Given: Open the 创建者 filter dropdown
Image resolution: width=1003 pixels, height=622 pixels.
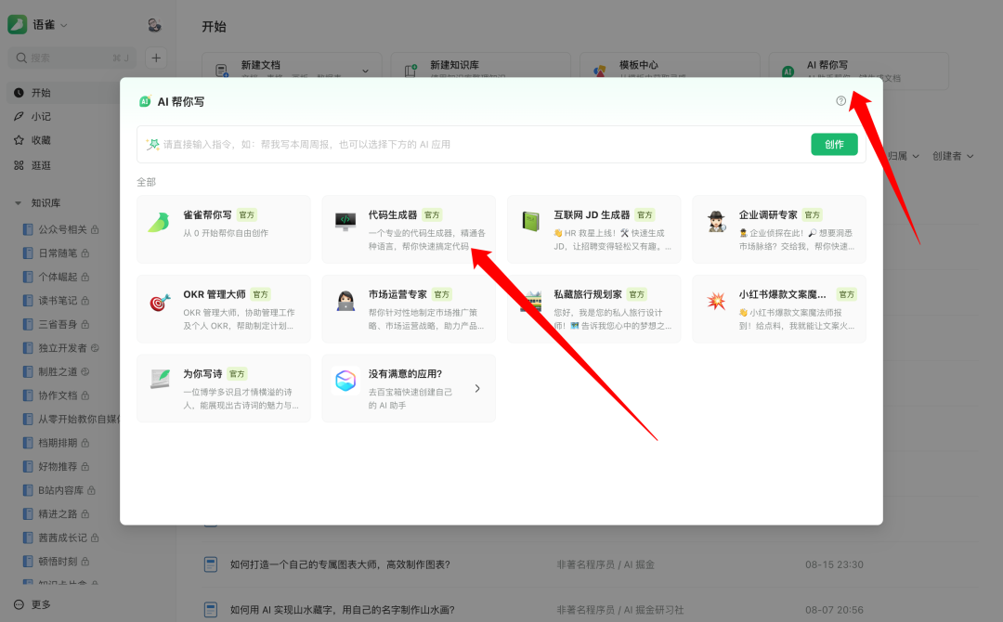Looking at the screenshot, I should point(953,156).
